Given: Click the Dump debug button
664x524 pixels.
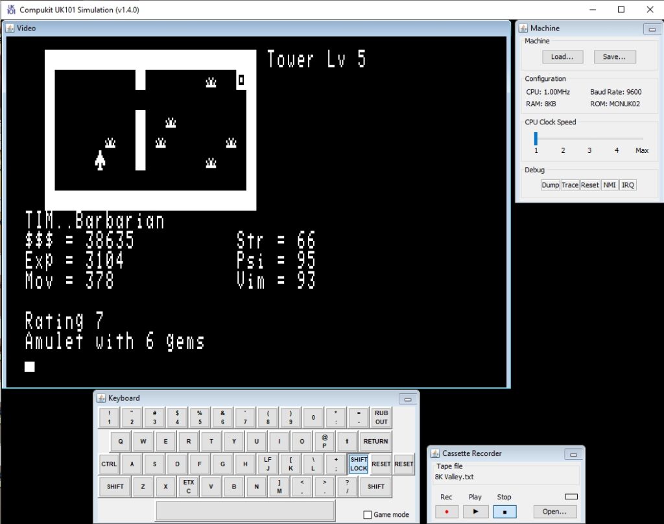Looking at the screenshot, I should pos(550,185).
